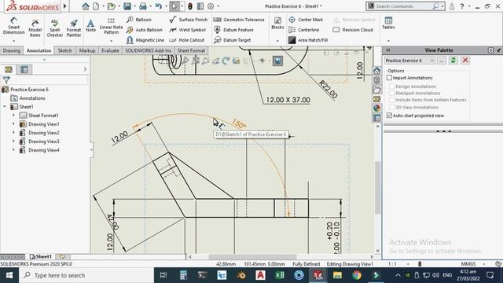Click the horizontal scrollbar under the drawing
503x283 pixels.
coord(252,257)
